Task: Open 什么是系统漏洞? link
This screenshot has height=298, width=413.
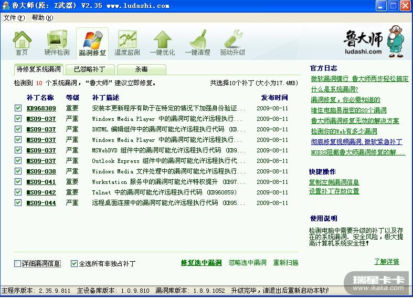Action: [x=334, y=89]
